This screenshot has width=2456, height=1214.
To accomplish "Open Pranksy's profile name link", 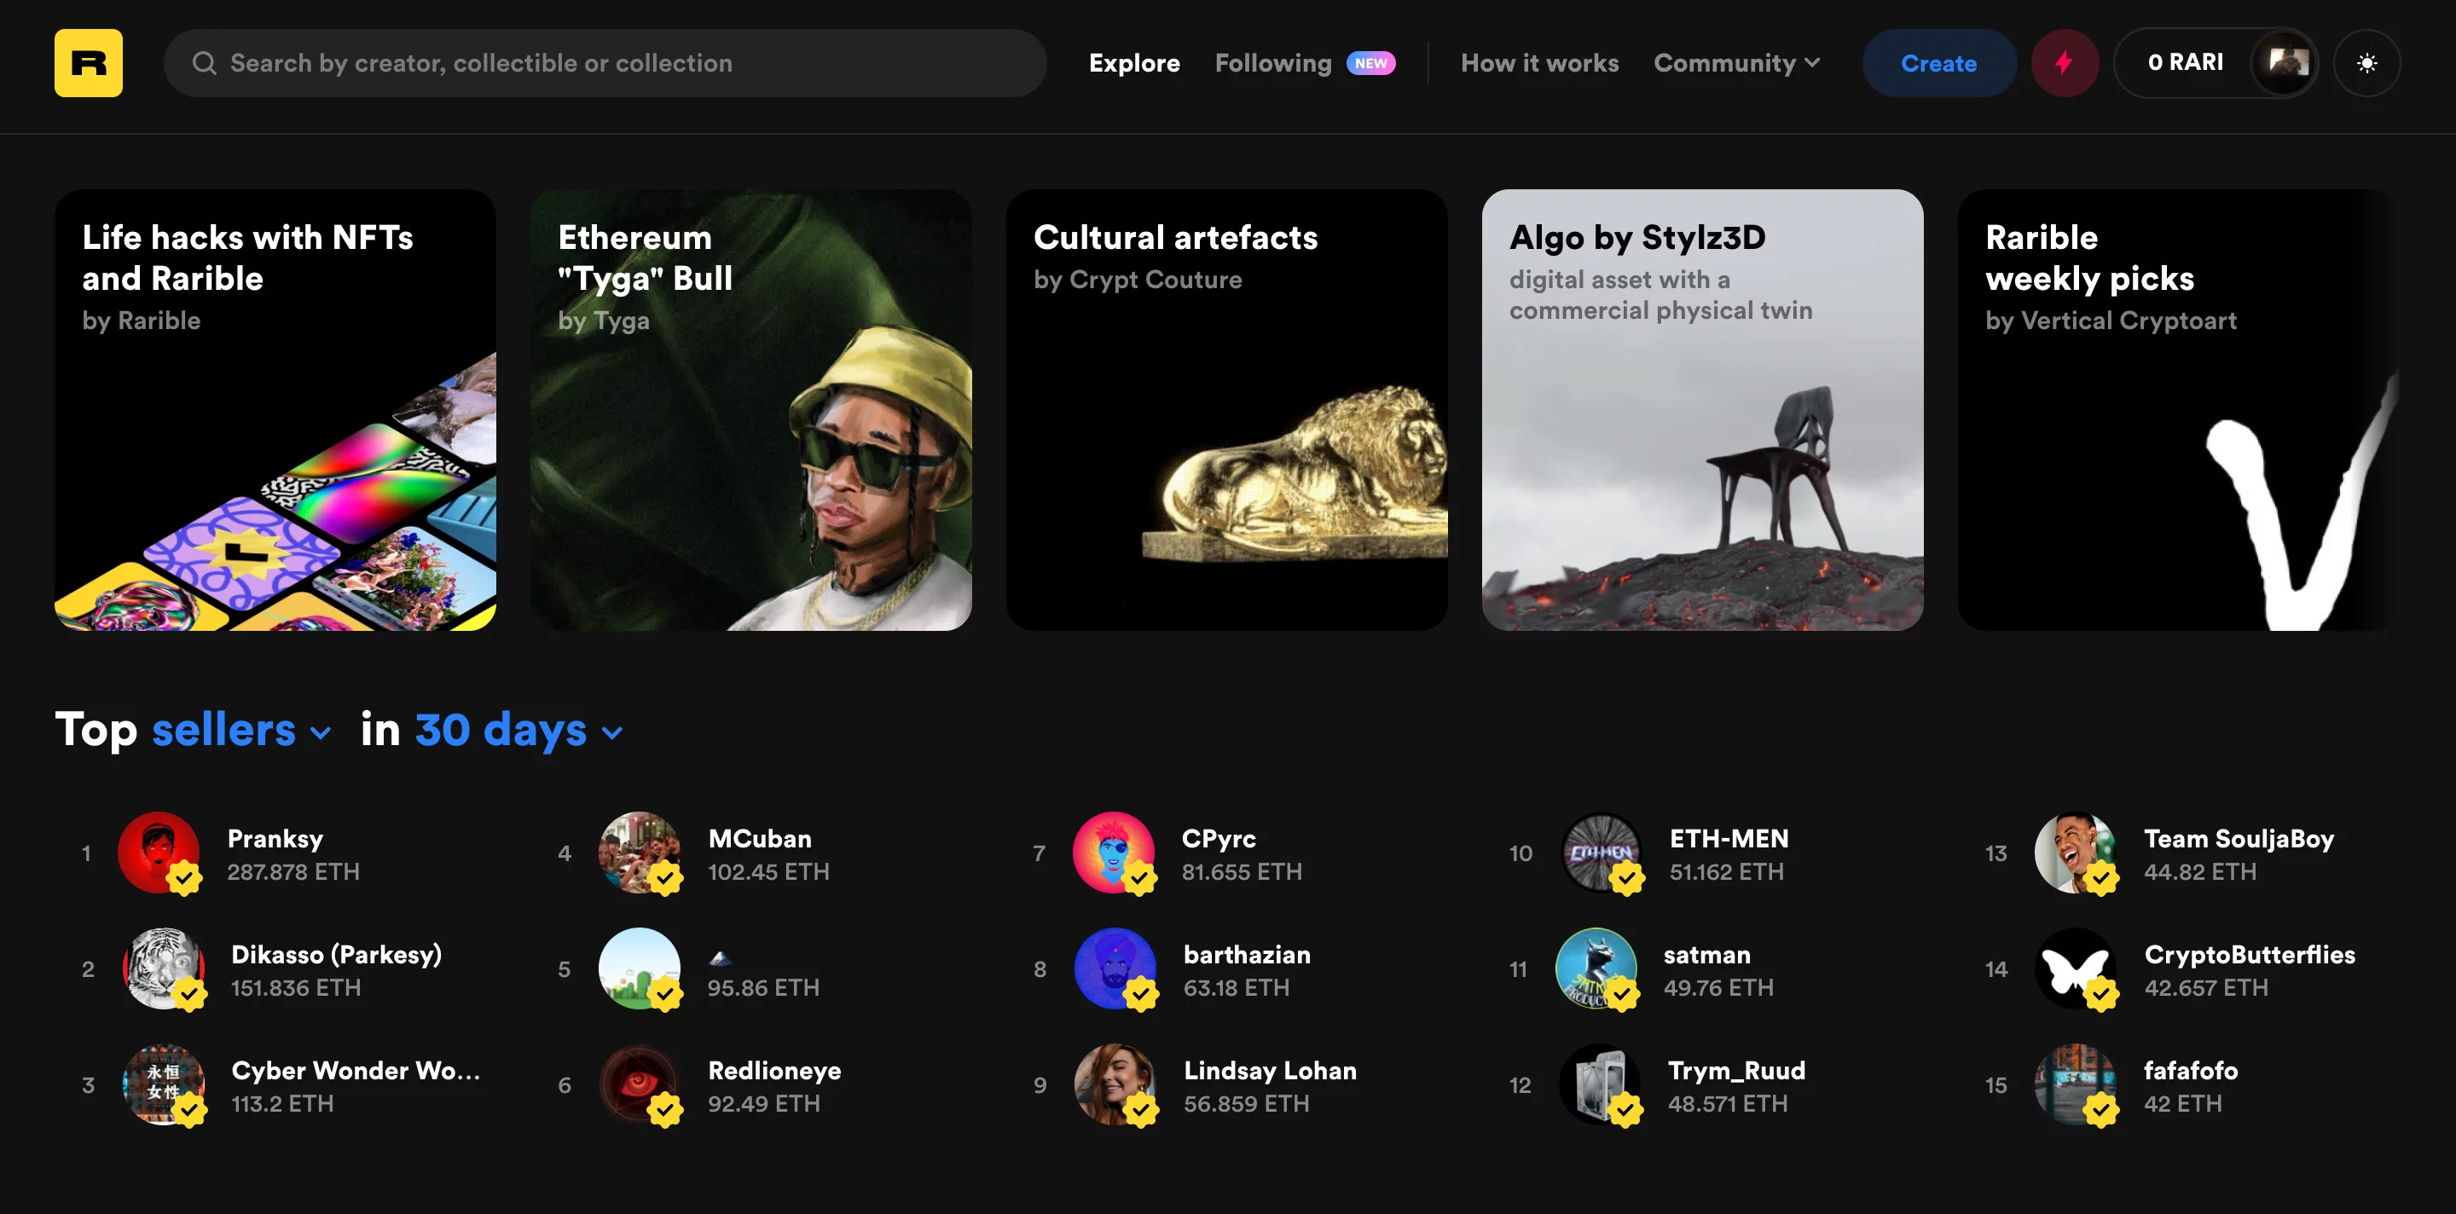I will click(275, 839).
